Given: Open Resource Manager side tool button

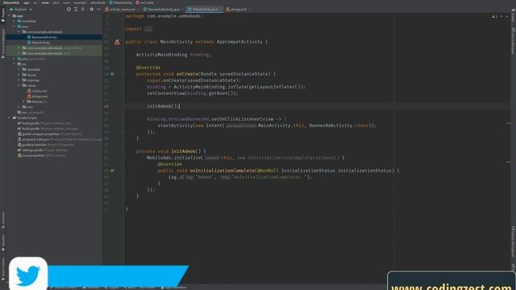Looking at the screenshot, I should tap(3, 43).
